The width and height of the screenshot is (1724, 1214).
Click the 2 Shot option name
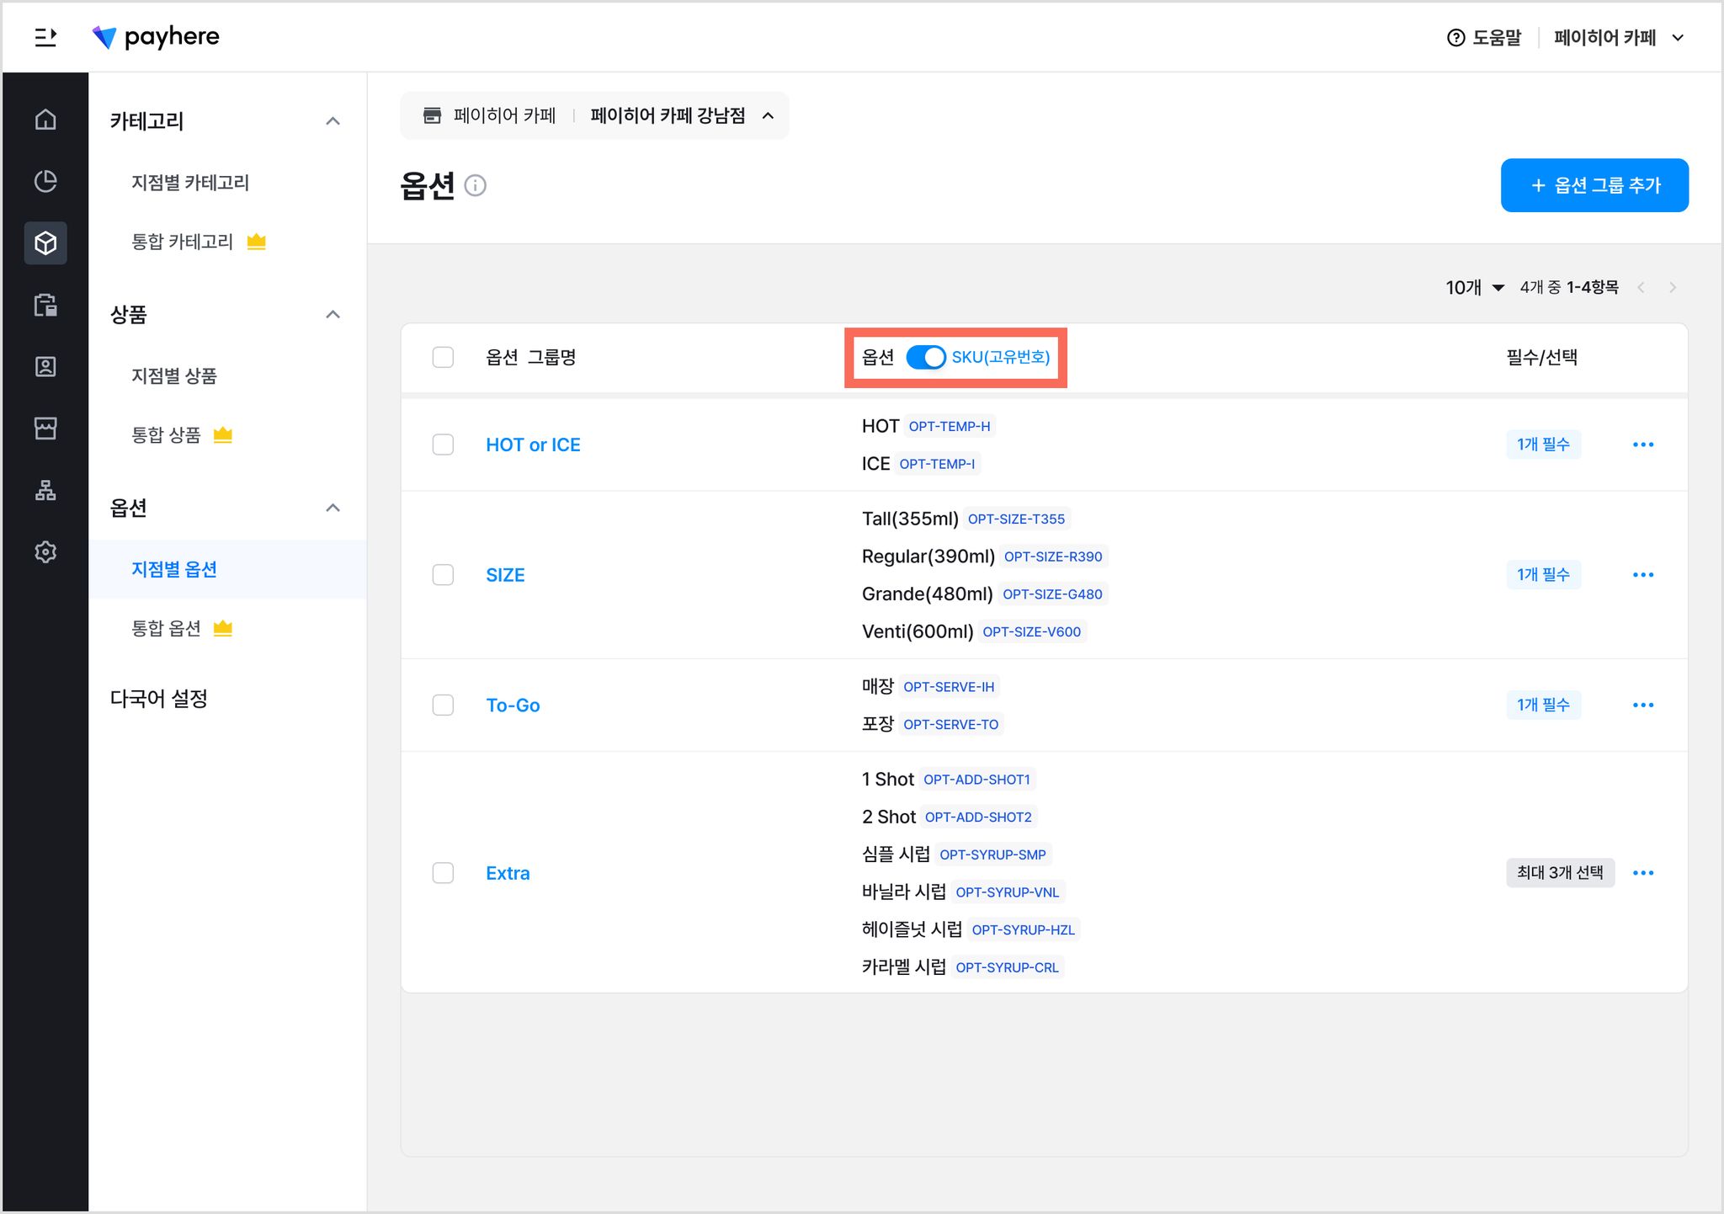[x=888, y=817]
